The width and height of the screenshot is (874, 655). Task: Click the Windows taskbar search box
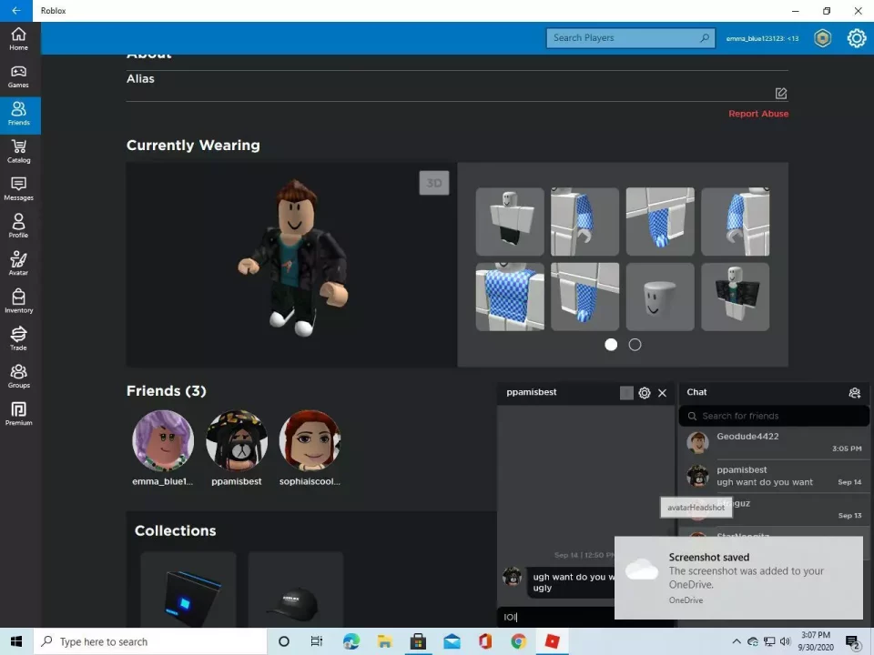[x=150, y=641]
